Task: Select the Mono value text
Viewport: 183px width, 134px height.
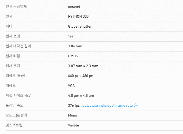Action: (72, 115)
